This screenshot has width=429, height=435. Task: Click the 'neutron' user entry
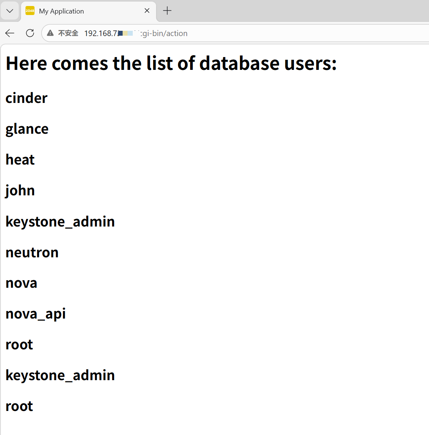pyautogui.click(x=32, y=252)
